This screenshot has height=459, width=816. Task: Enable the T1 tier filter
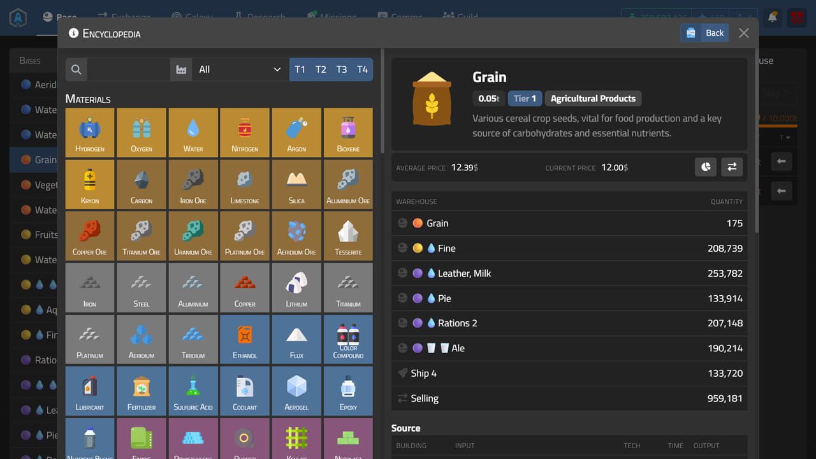point(300,69)
